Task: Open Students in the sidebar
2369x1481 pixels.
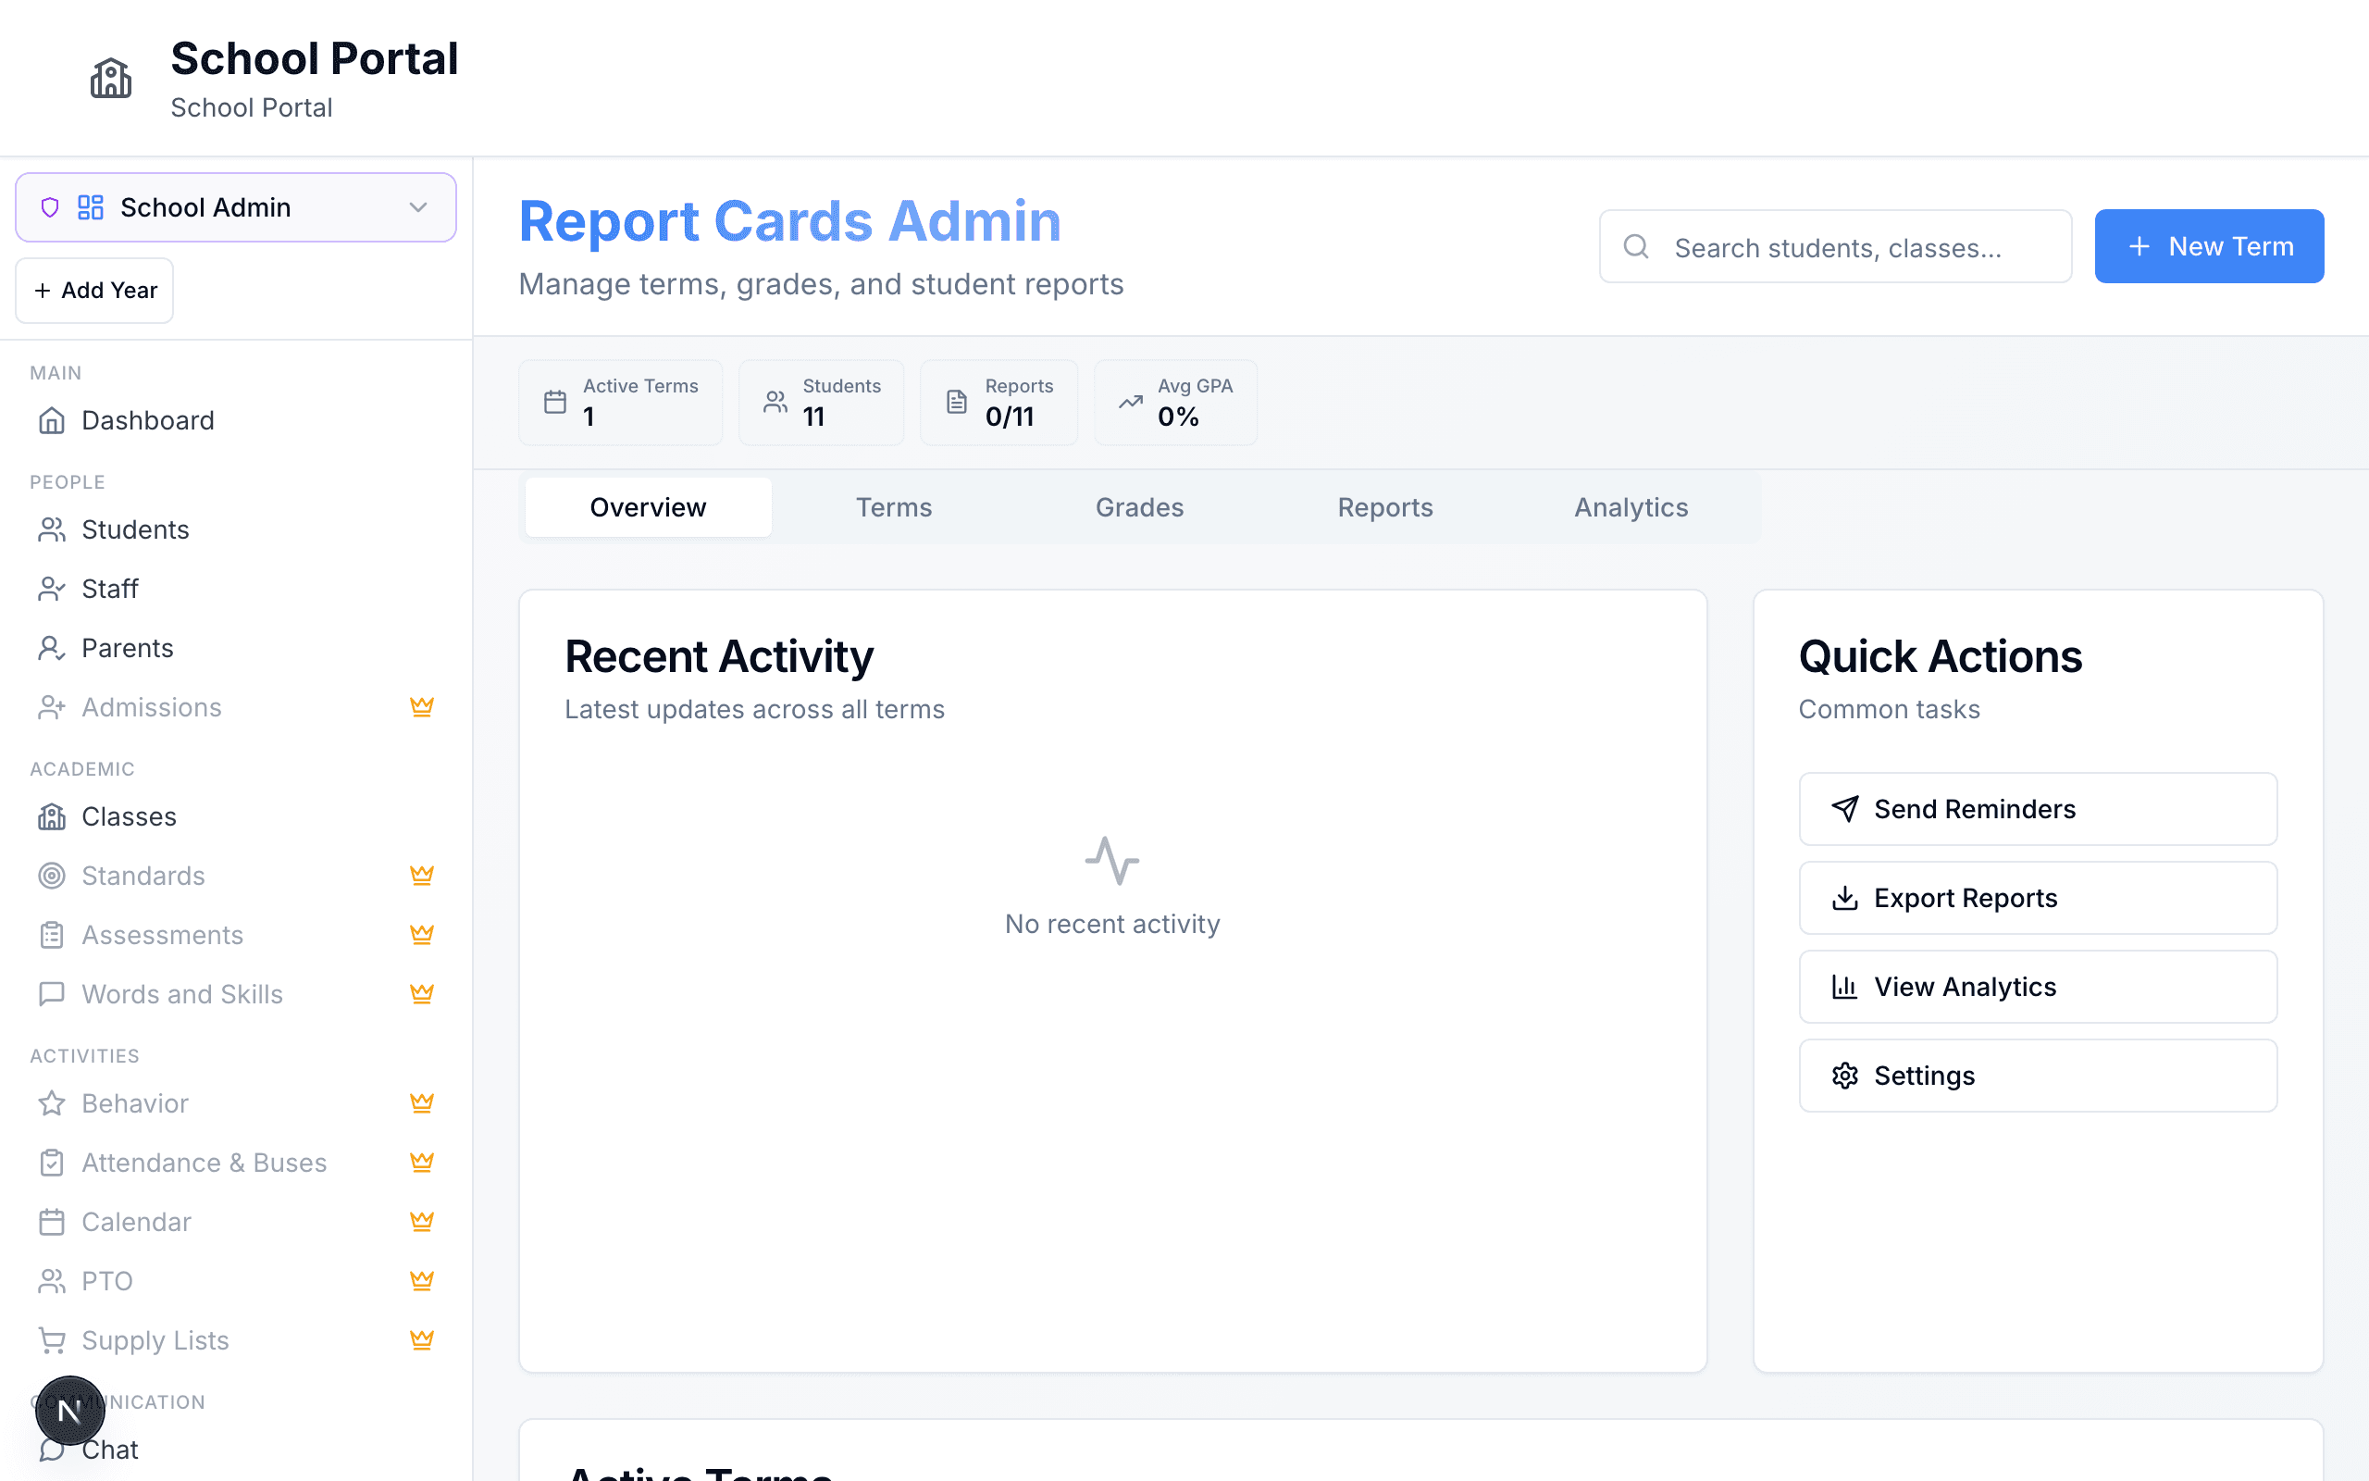Action: point(134,529)
